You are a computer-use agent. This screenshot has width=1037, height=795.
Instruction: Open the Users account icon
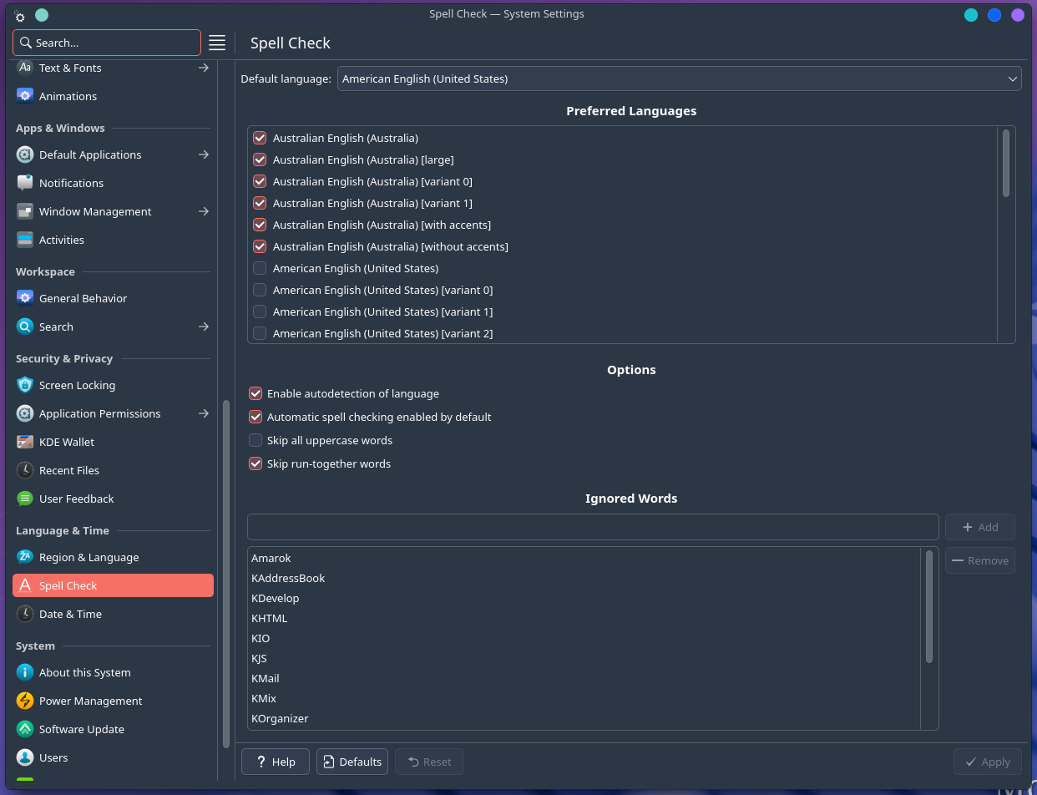pos(25,757)
